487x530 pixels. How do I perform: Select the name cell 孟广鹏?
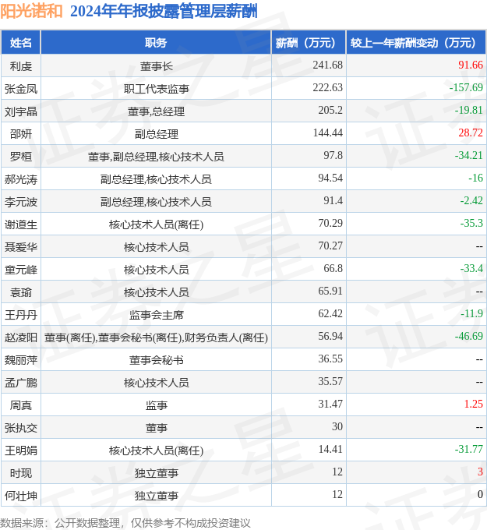[x=20, y=383]
